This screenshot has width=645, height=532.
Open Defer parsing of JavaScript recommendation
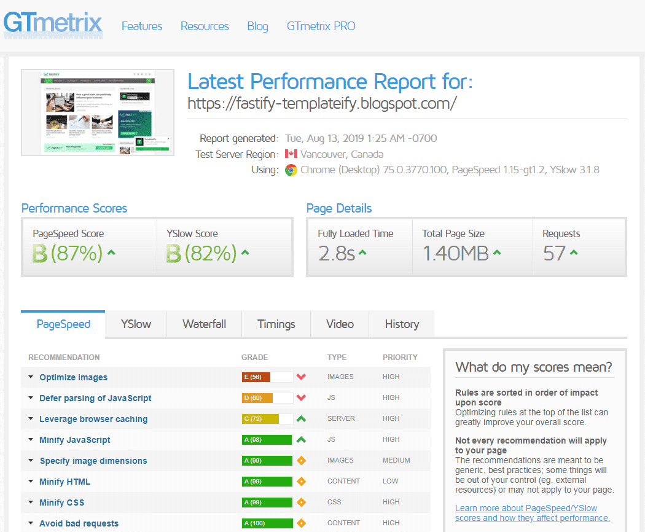point(95,398)
